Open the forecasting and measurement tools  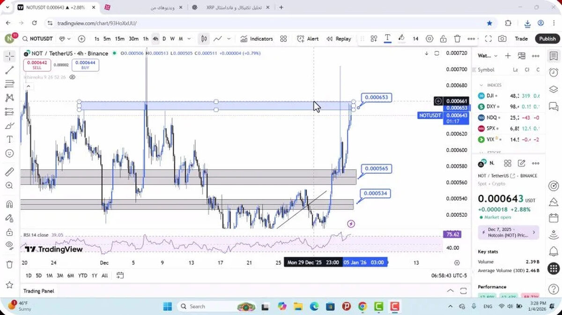pyautogui.click(x=9, y=112)
